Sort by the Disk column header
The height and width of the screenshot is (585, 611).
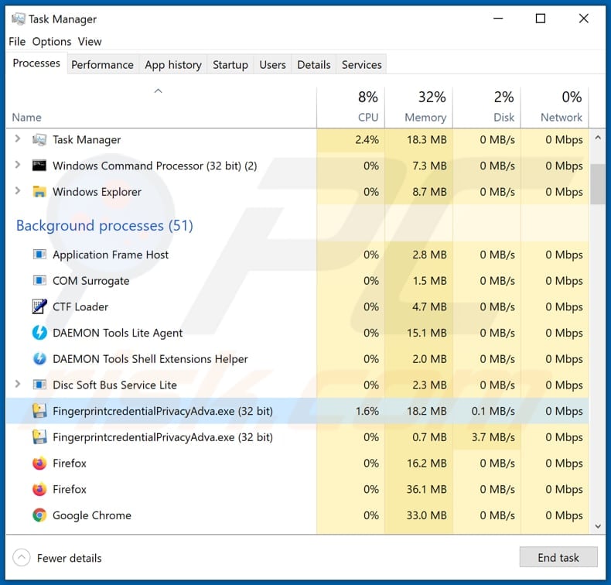[486, 107]
